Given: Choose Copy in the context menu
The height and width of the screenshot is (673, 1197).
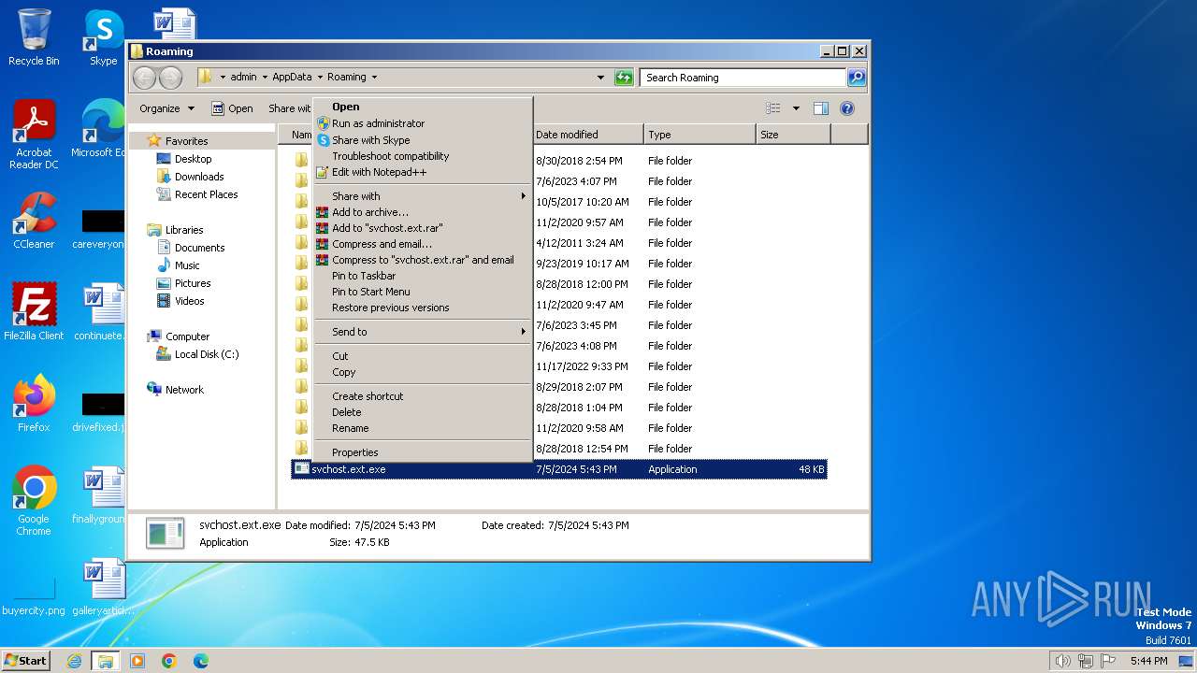Looking at the screenshot, I should click(x=423, y=372).
